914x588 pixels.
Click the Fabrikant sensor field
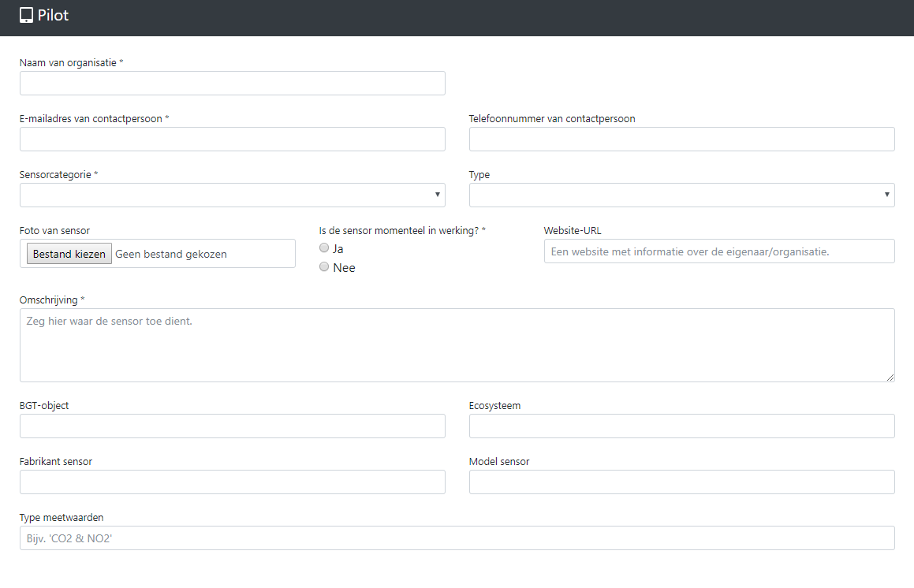pos(232,482)
